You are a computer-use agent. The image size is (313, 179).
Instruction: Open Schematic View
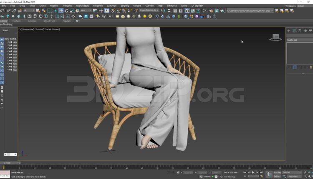point(198,10)
